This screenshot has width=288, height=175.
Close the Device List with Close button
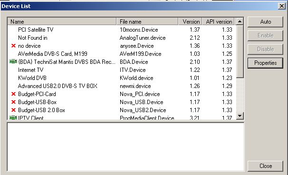tap(265, 166)
